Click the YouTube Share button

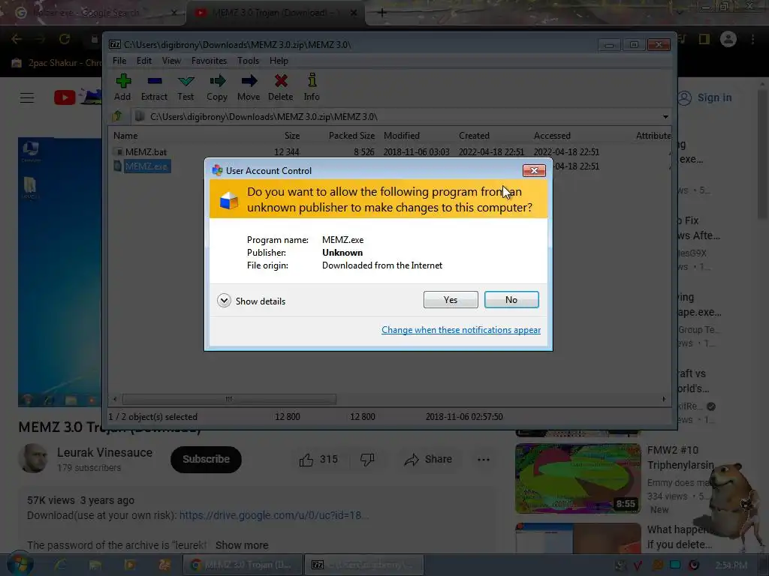pos(427,460)
